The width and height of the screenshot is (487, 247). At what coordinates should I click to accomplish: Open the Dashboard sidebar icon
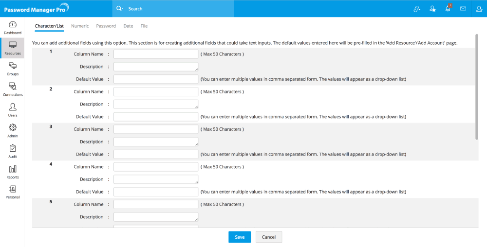coord(13,27)
